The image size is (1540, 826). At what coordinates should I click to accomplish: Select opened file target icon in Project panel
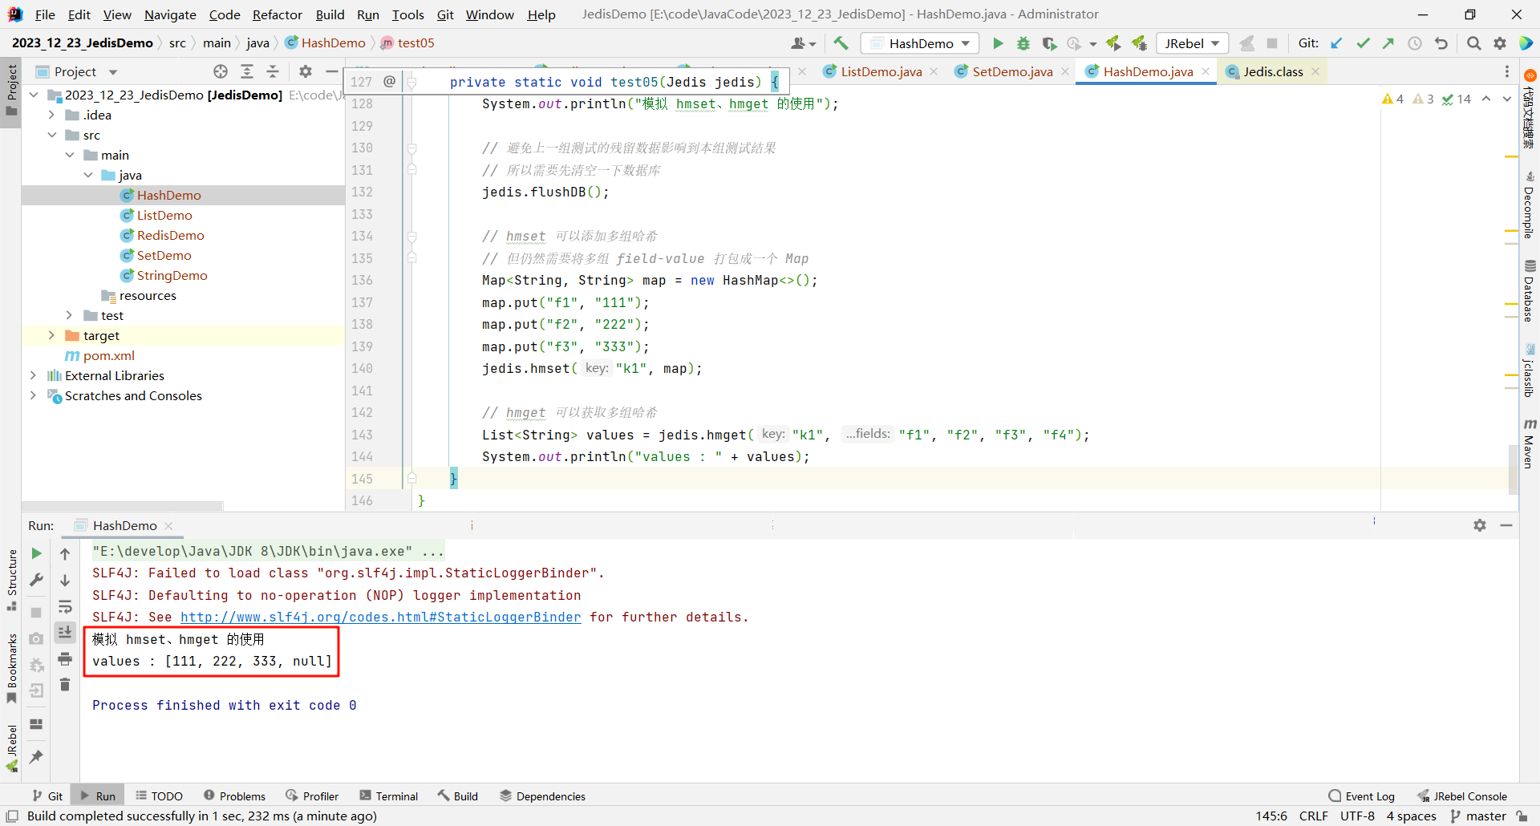point(221,71)
